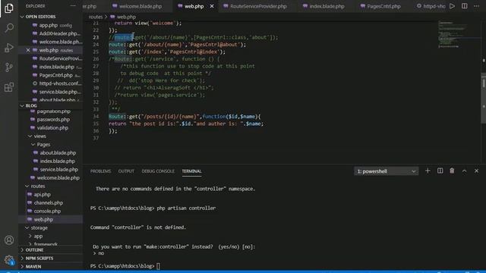
Task: Open channels.php in routes folder
Action: pyautogui.click(x=51, y=202)
